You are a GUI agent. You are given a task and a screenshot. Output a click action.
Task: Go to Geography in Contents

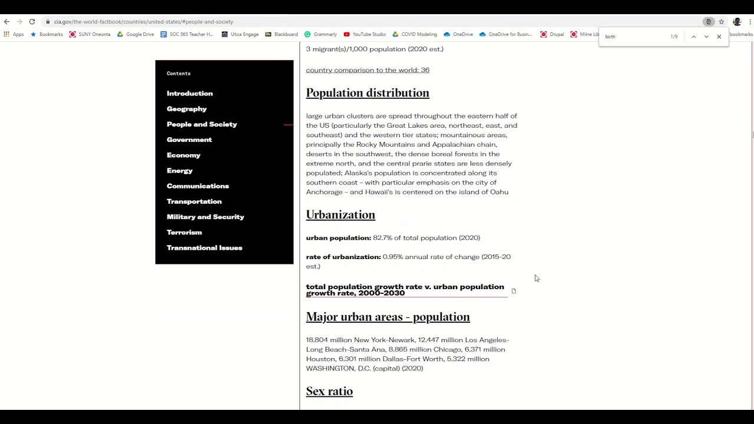pyautogui.click(x=187, y=109)
